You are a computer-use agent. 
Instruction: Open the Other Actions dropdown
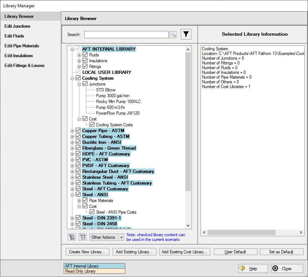[107, 237]
